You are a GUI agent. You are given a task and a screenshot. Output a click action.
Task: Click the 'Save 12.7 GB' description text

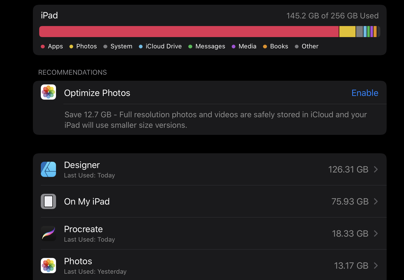(216, 120)
